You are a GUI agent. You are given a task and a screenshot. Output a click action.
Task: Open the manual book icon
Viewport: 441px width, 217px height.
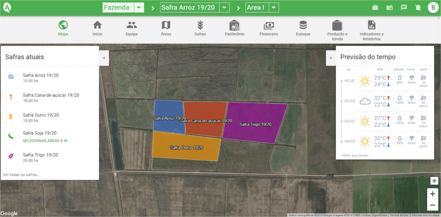click(389, 8)
